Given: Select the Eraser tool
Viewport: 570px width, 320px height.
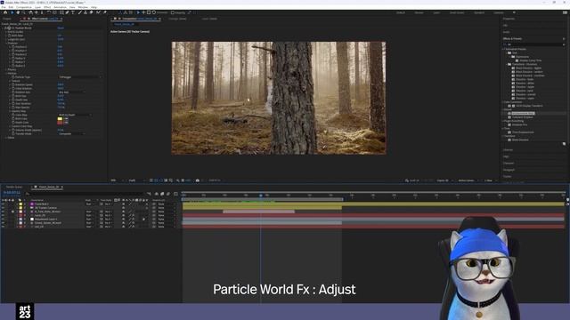Looking at the screenshot, I should click(91, 12).
